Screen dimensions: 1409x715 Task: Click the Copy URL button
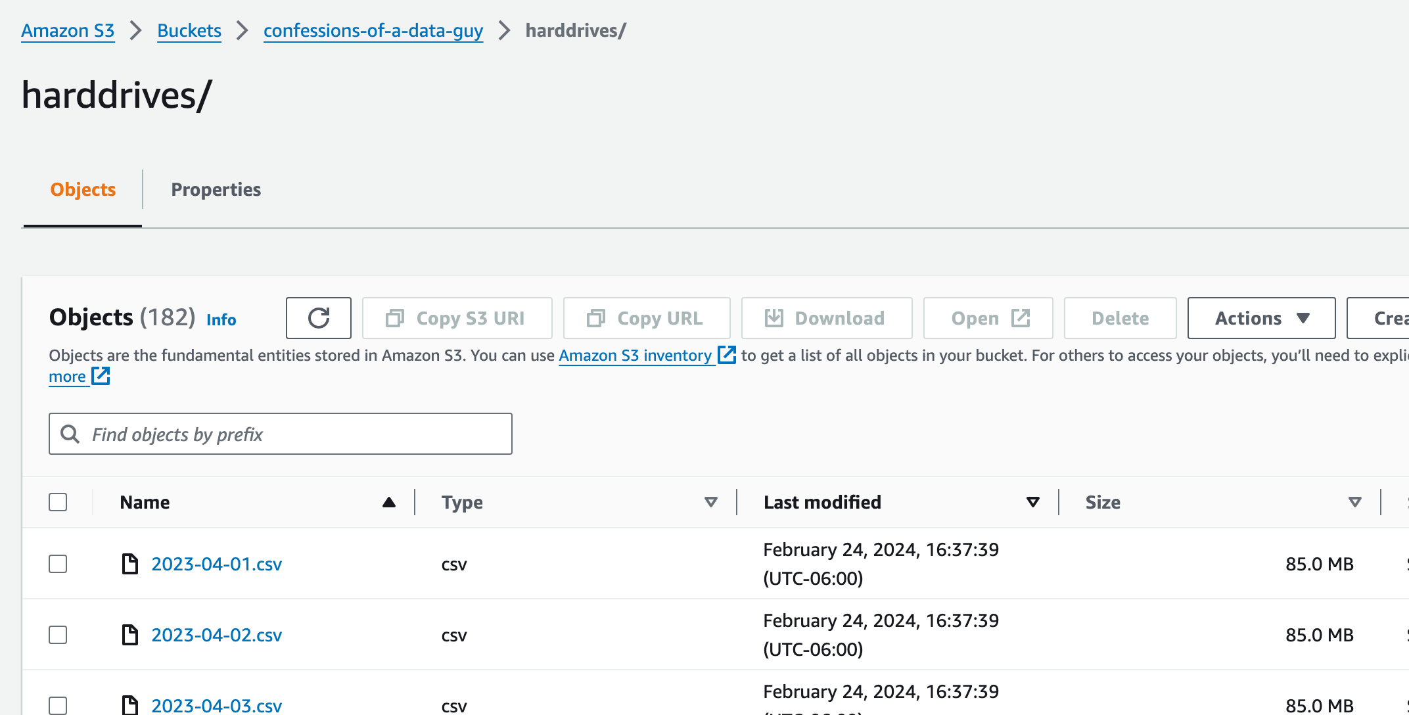click(646, 318)
